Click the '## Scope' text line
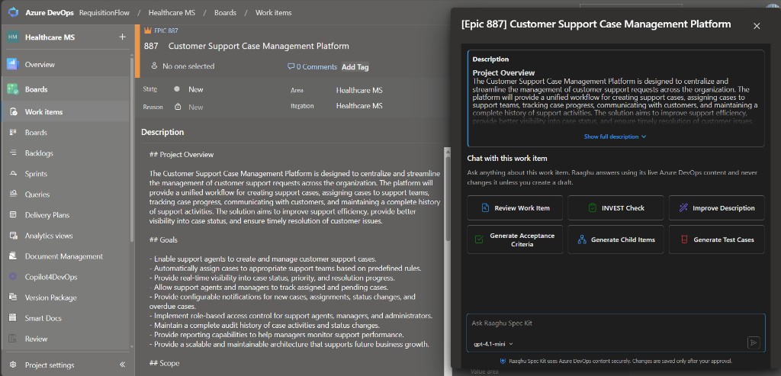Image resolution: width=781 pixels, height=376 pixels. [x=165, y=363]
